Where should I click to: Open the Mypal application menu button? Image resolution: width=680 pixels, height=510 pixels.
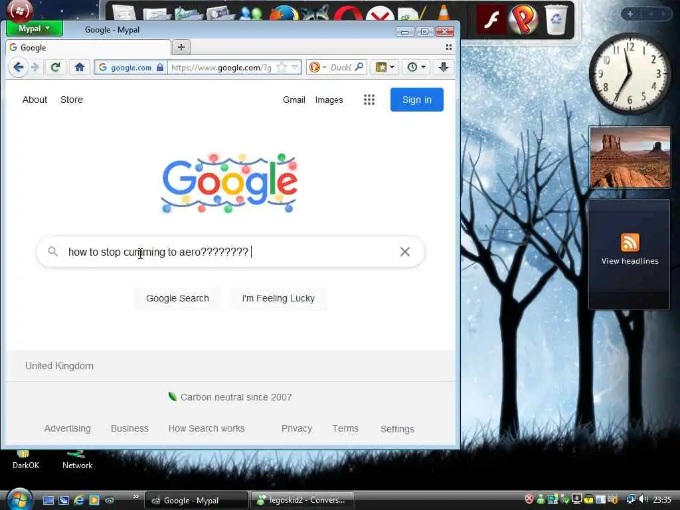click(35, 29)
